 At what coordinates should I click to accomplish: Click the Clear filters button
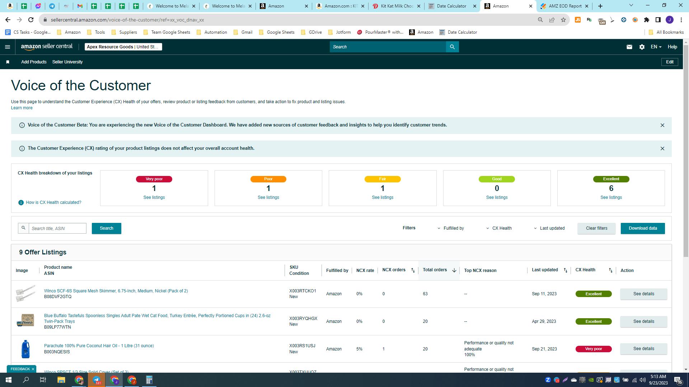[x=596, y=228]
